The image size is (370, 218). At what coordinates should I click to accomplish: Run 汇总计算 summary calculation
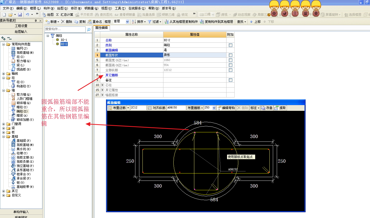[x=65, y=15]
